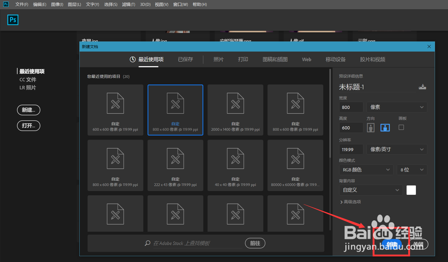Screen dimensions: 448x262
Task: Open the 自定义 background content dropdown
Action: (x=371, y=190)
